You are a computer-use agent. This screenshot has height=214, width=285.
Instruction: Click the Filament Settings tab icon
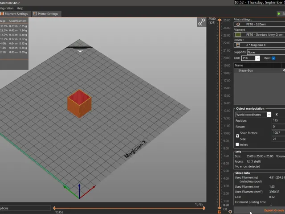coord(2,14)
